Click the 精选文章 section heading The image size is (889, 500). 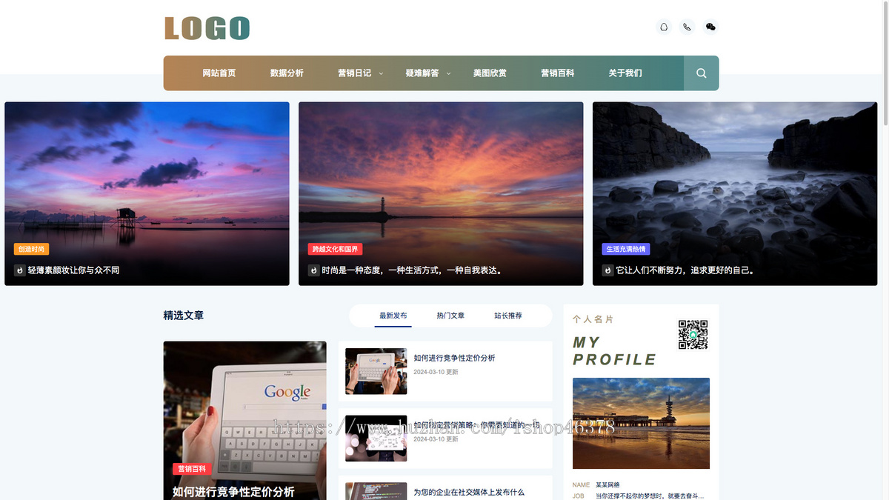pyautogui.click(x=184, y=316)
